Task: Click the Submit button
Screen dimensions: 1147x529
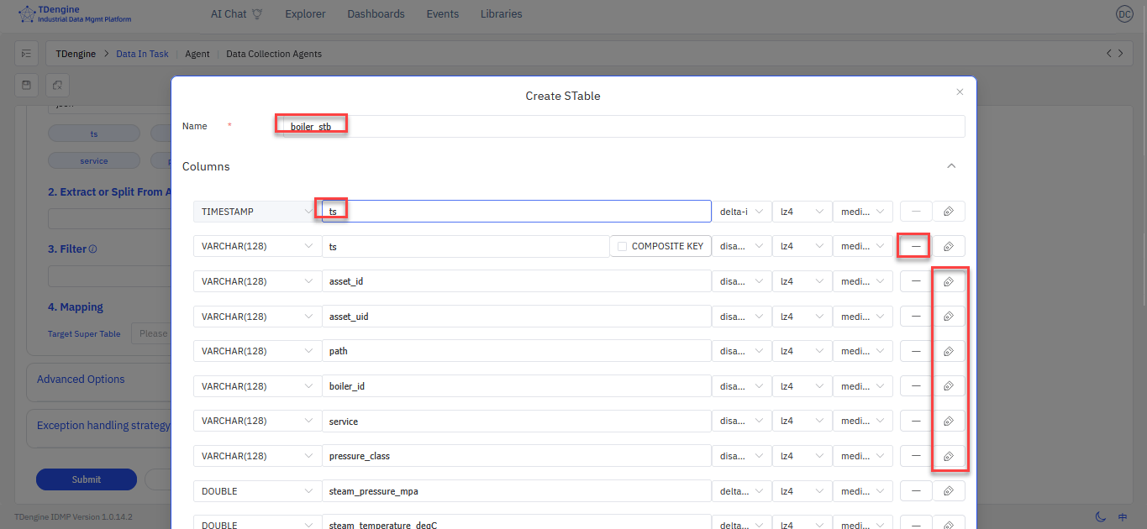Action: click(x=86, y=479)
